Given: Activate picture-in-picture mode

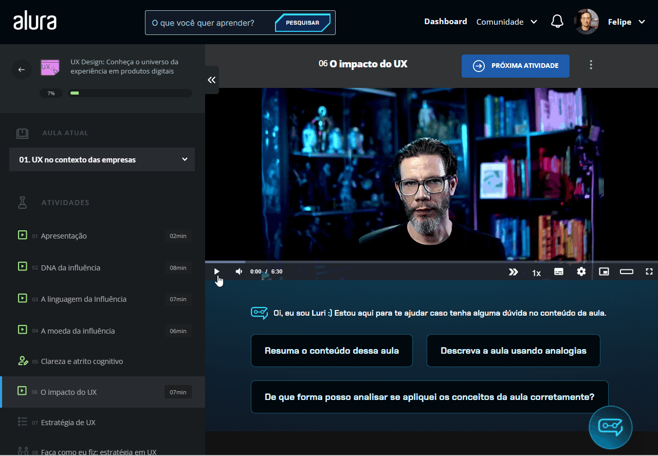Looking at the screenshot, I should [604, 271].
